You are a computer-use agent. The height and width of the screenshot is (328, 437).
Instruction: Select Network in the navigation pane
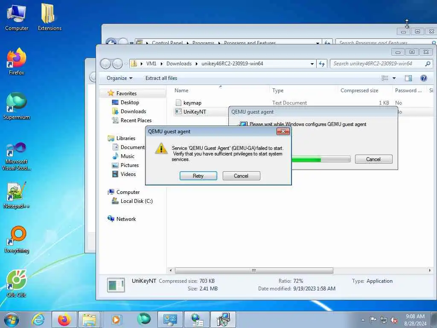pos(126,219)
